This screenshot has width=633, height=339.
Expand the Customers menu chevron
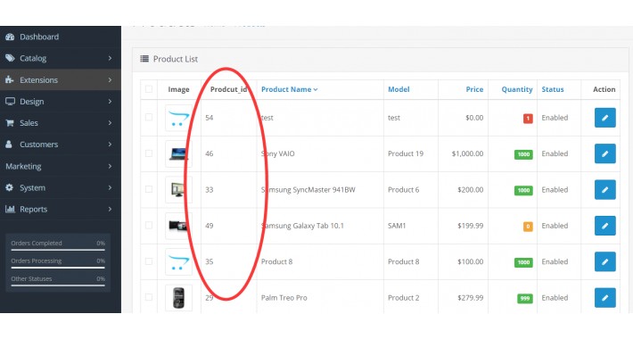point(110,145)
